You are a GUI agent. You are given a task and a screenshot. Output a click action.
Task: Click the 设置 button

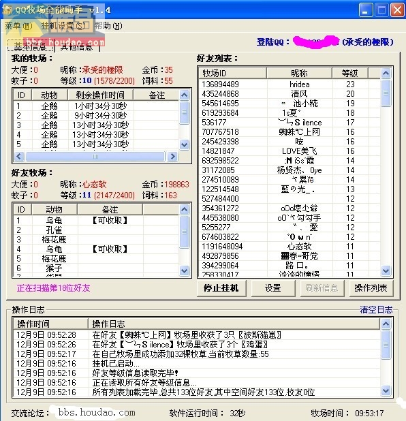[272, 288]
